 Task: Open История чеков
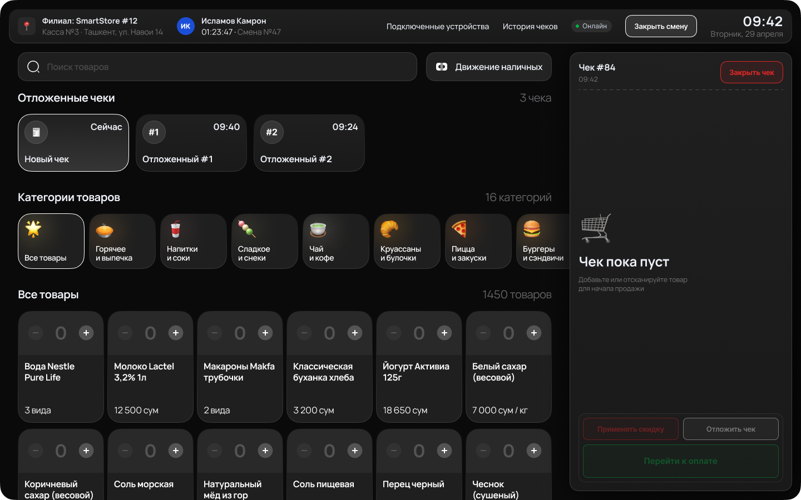tap(530, 26)
